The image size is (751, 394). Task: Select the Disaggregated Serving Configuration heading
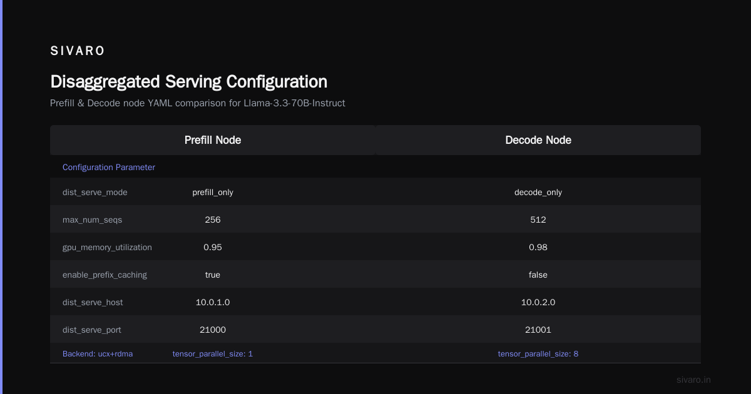pyautogui.click(x=188, y=82)
